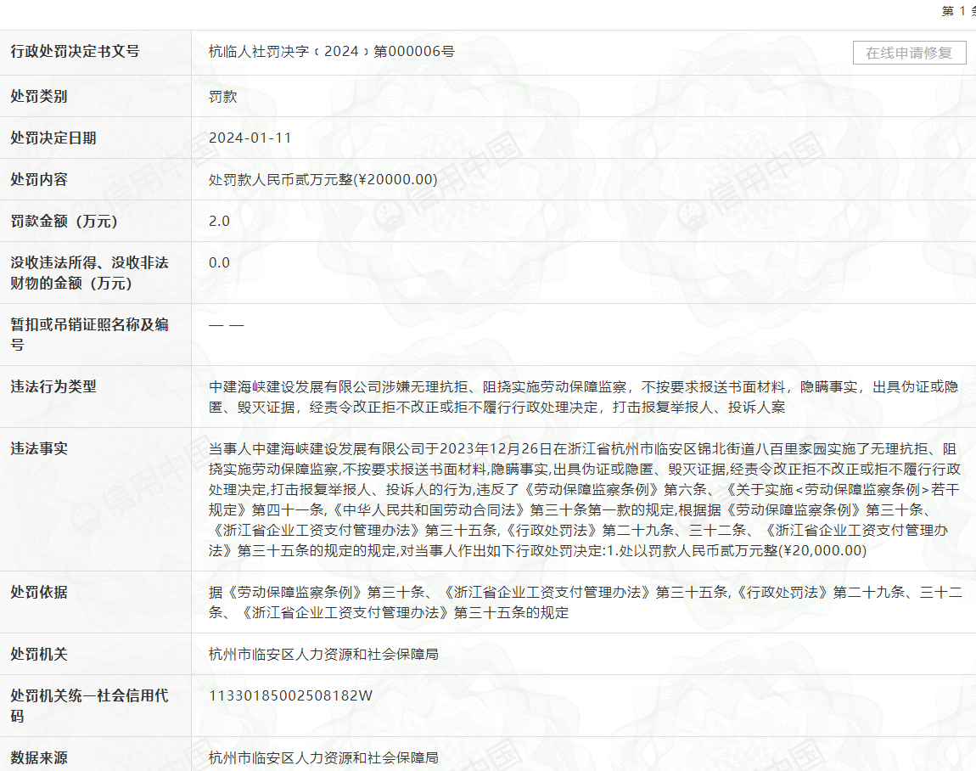The height and width of the screenshot is (771, 976).
Task: Select the violation facts paragraph starting 当事人中建海峡
Action: [x=585, y=499]
